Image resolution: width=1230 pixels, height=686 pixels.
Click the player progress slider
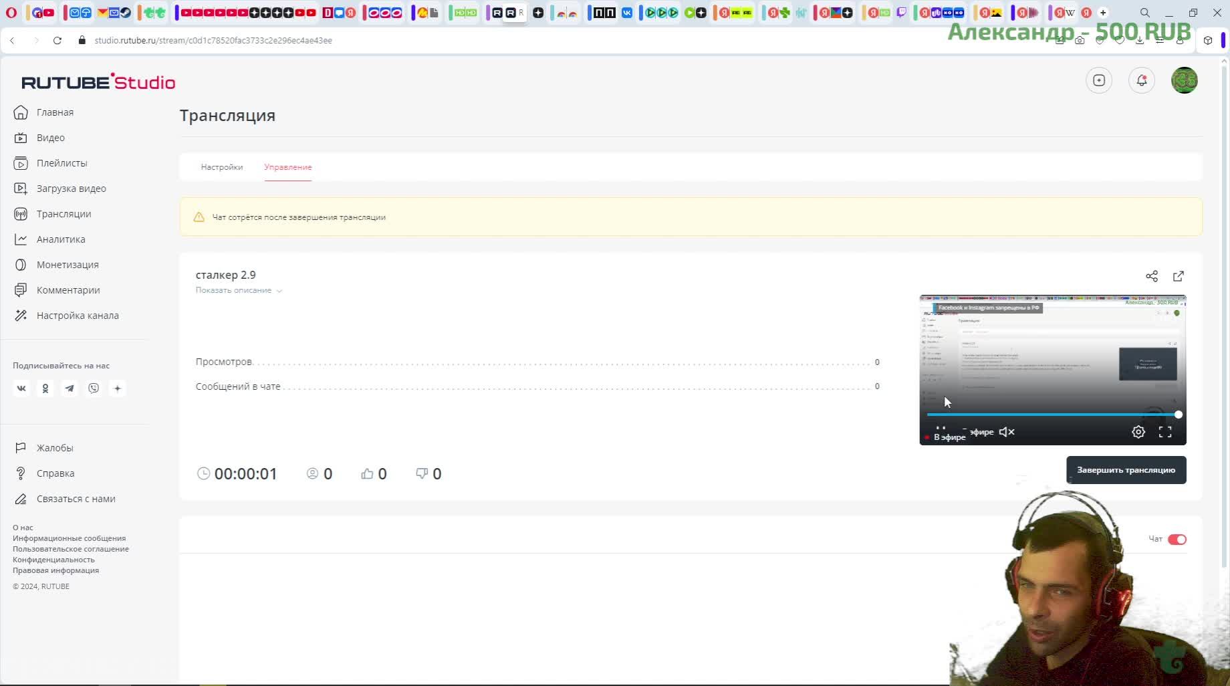click(x=1053, y=415)
